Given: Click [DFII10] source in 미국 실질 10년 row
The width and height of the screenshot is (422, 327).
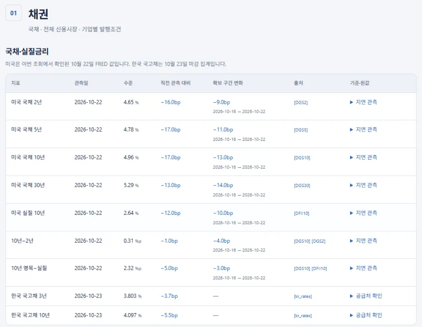Looking at the screenshot, I should click(302, 213).
